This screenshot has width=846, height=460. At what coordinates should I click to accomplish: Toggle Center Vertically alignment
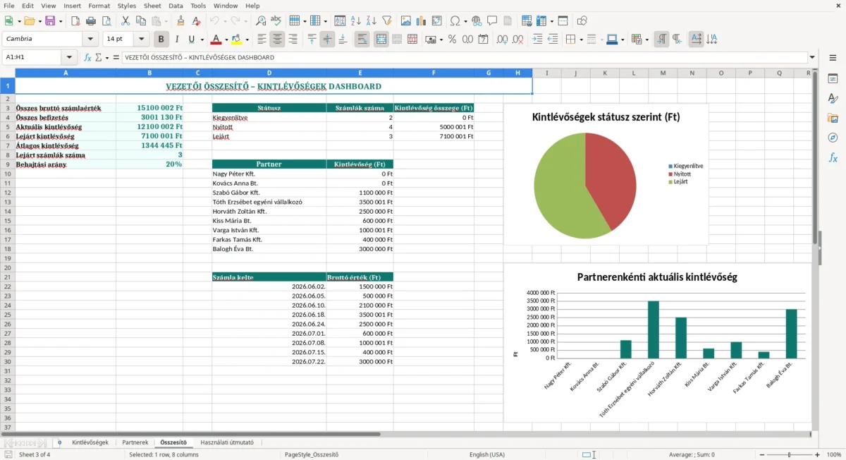[x=327, y=40]
